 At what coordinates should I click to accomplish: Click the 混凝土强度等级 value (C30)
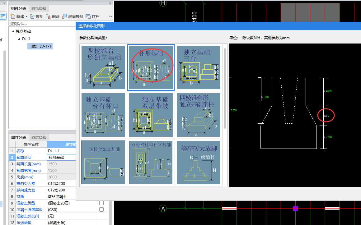53,209
